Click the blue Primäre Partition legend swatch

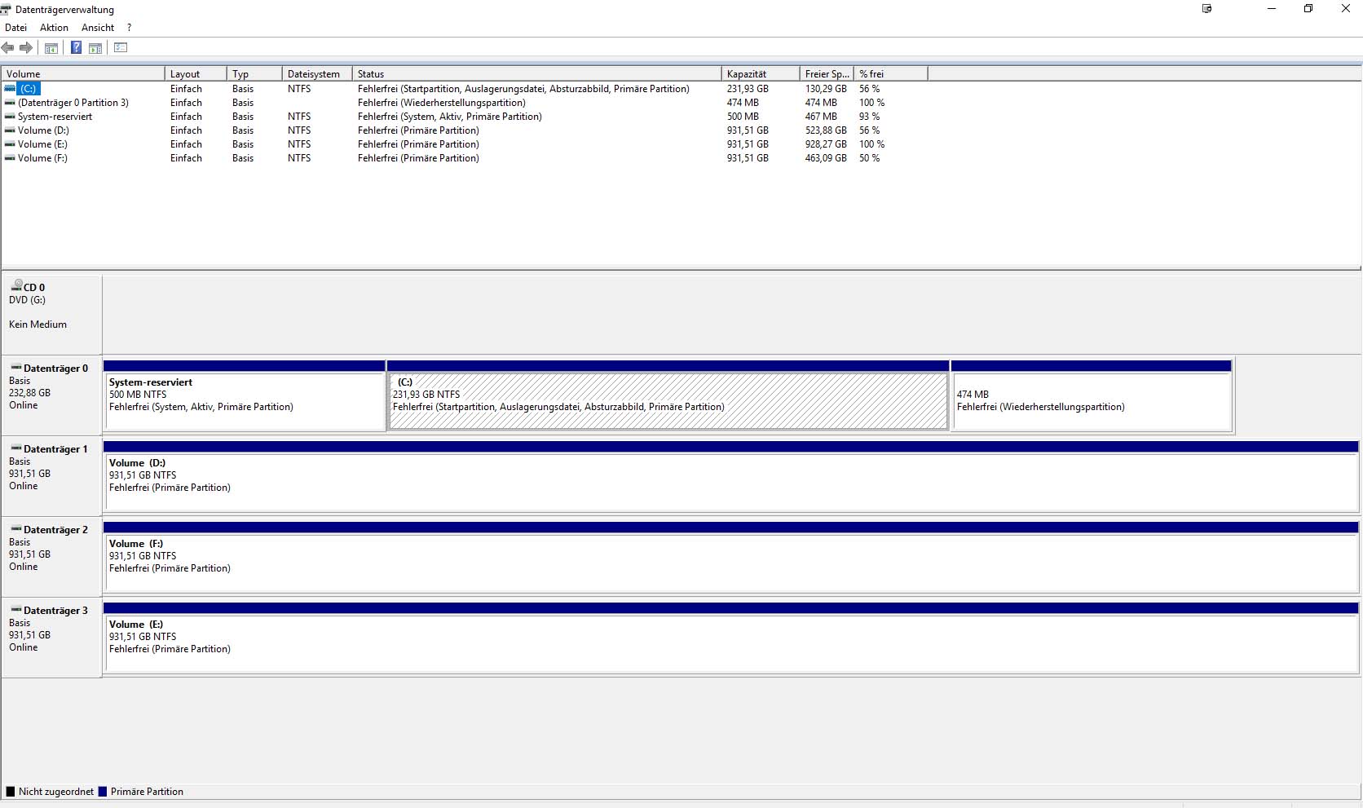pyautogui.click(x=103, y=792)
